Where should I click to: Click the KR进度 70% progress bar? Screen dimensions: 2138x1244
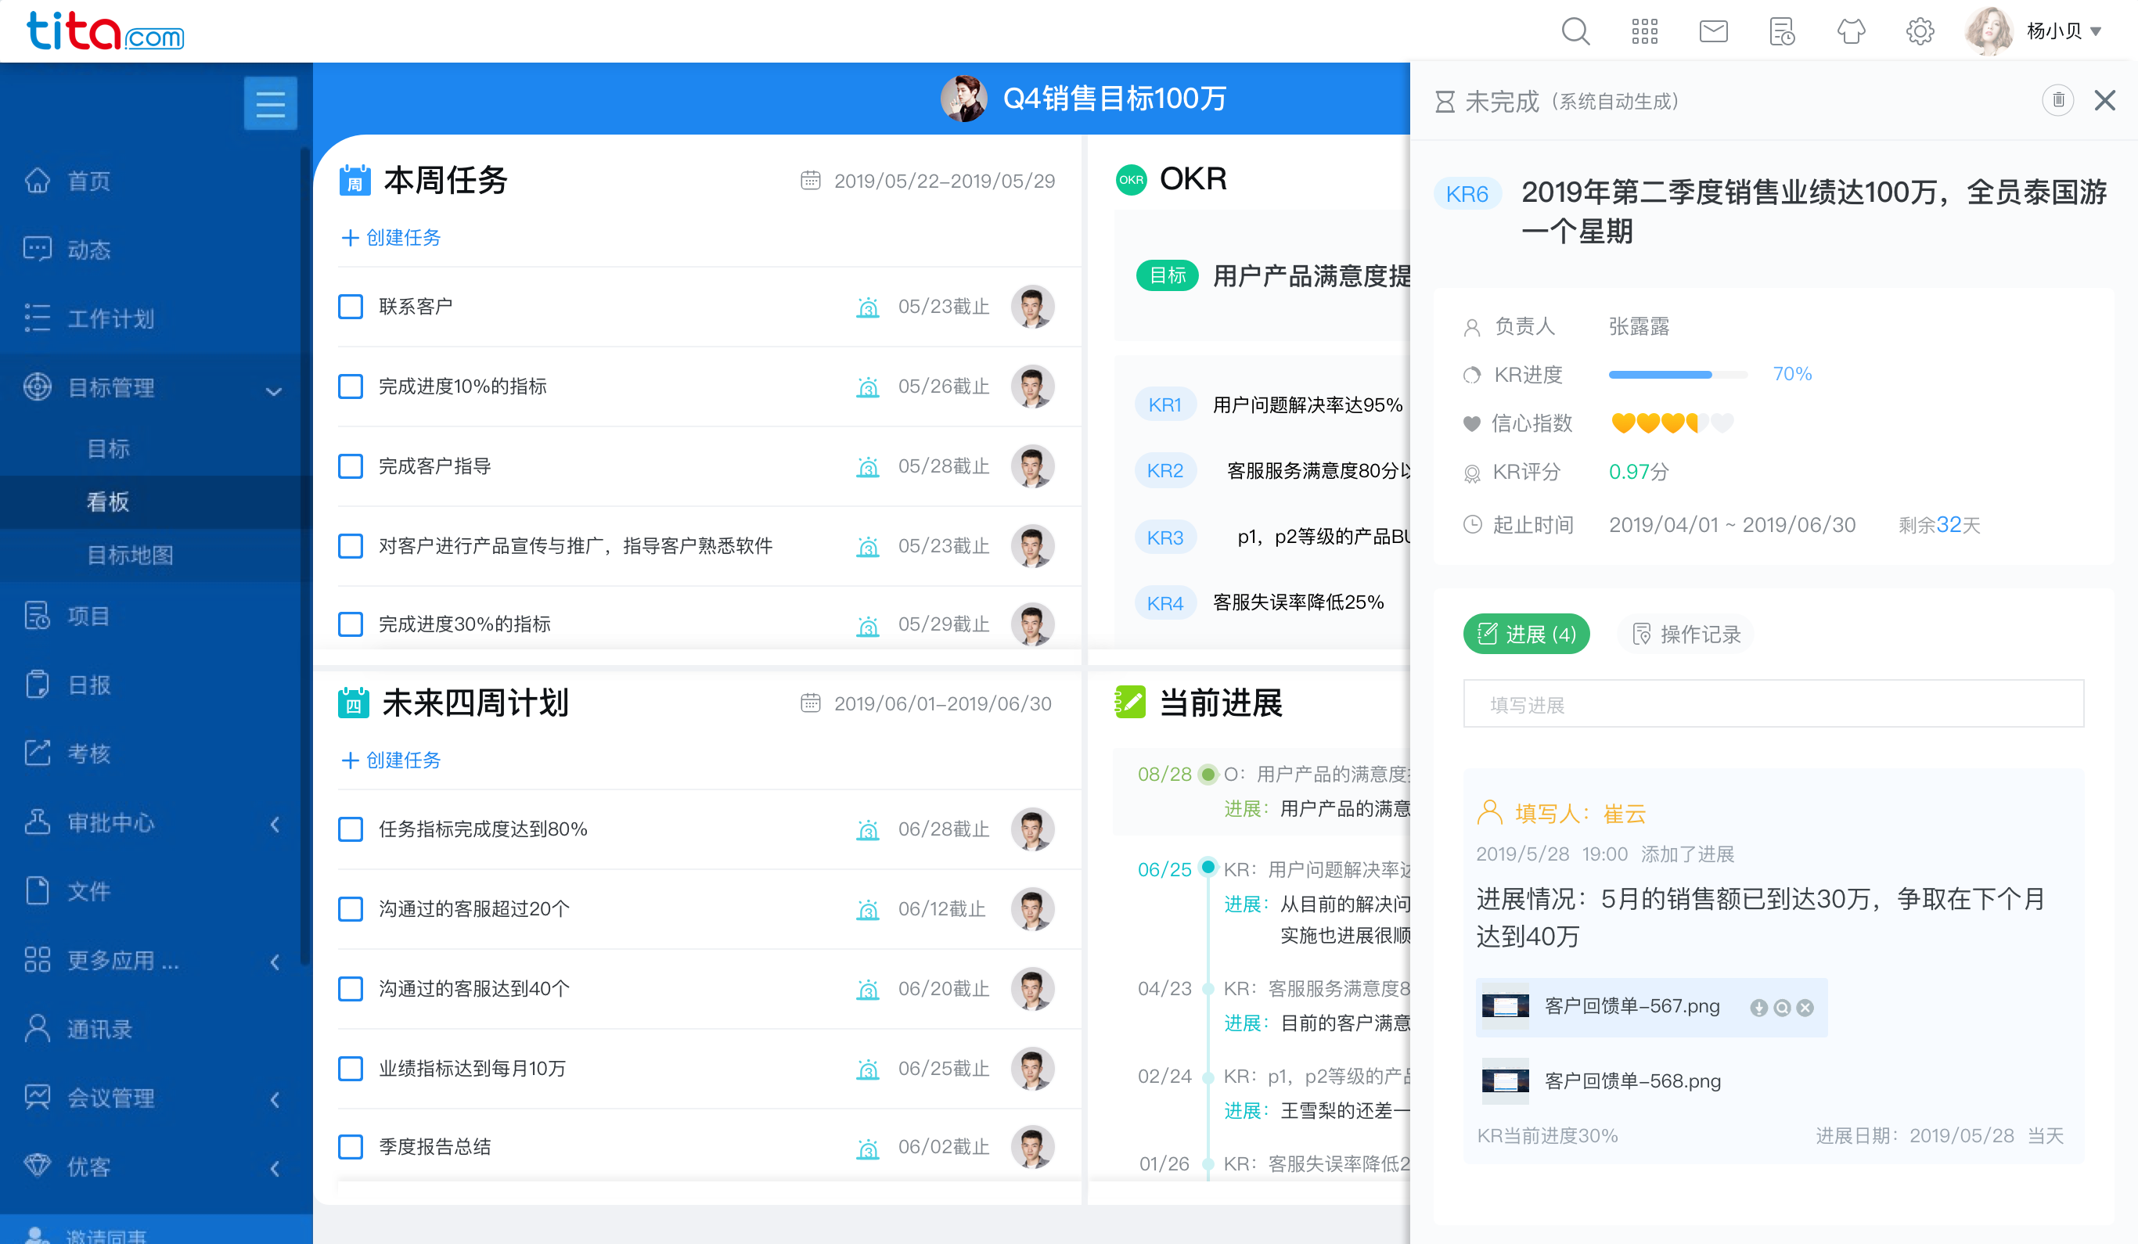[x=1677, y=374]
